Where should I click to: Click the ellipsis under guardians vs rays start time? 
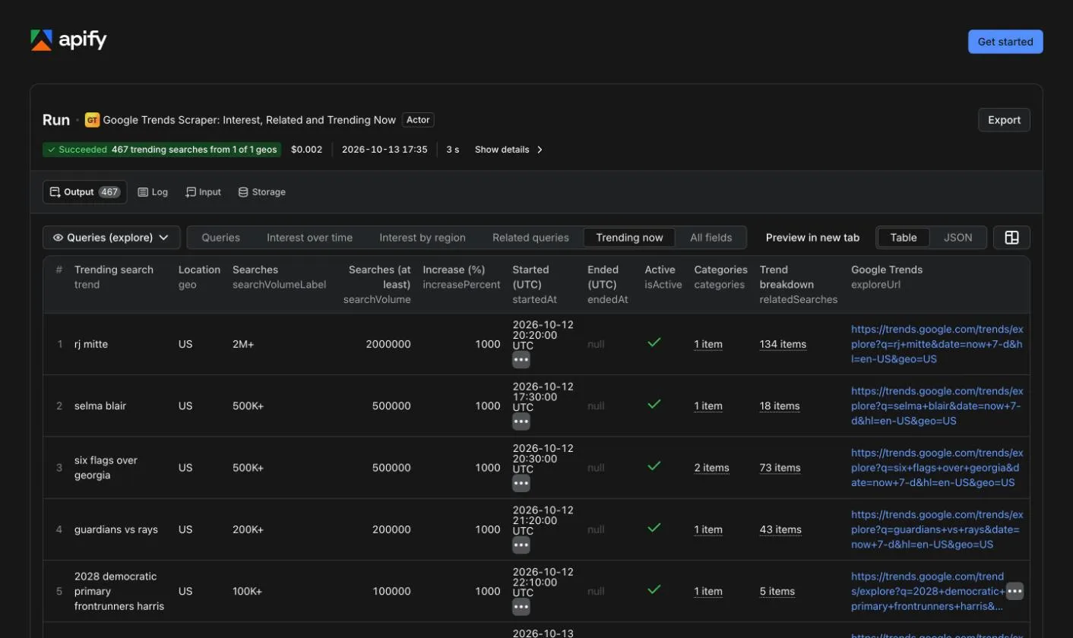coord(521,545)
